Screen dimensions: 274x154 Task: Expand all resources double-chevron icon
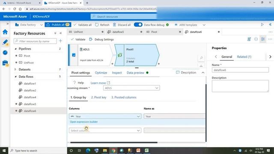point(55,33)
